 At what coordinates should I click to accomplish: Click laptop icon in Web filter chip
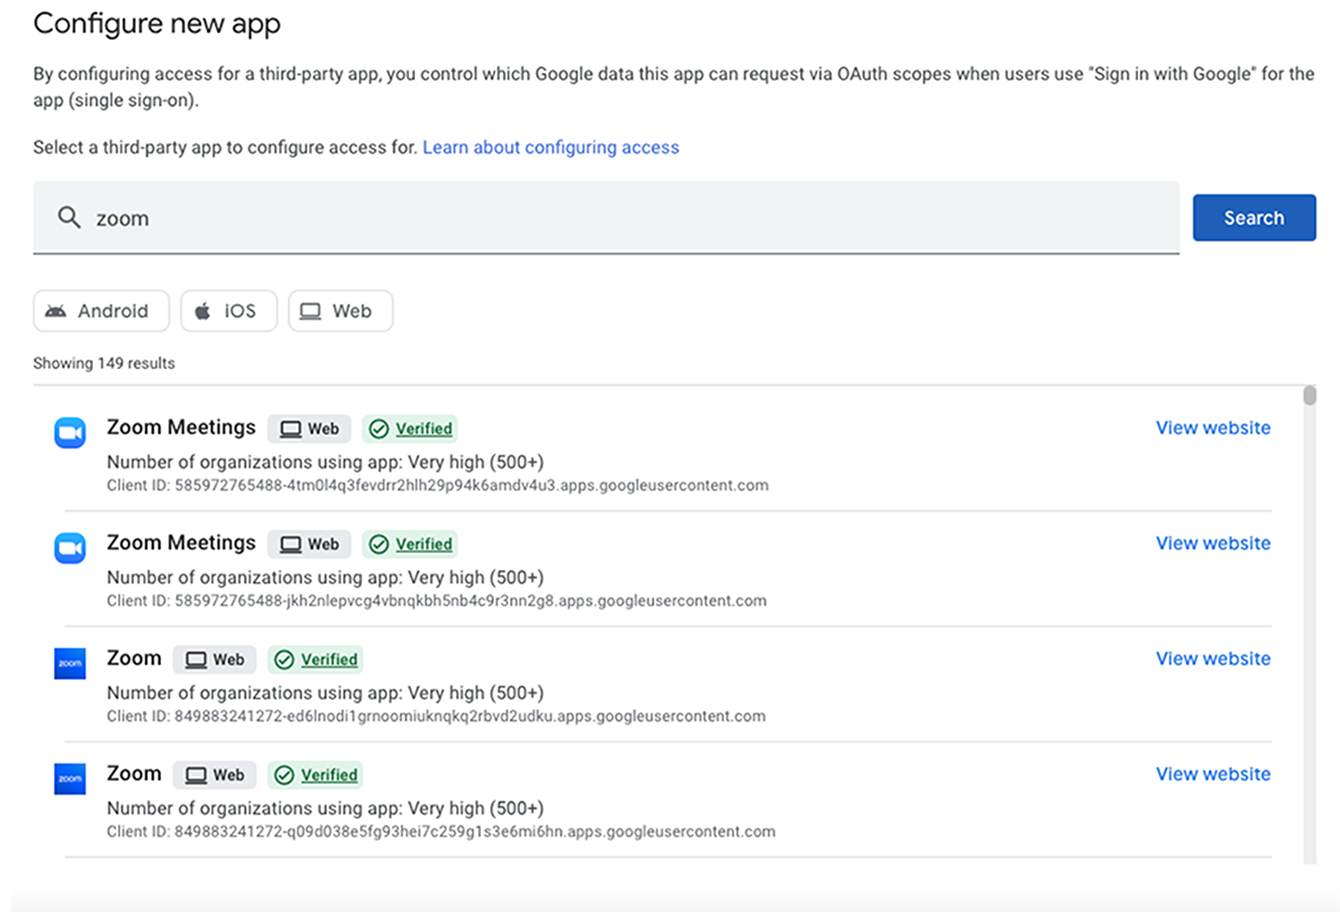(x=311, y=311)
